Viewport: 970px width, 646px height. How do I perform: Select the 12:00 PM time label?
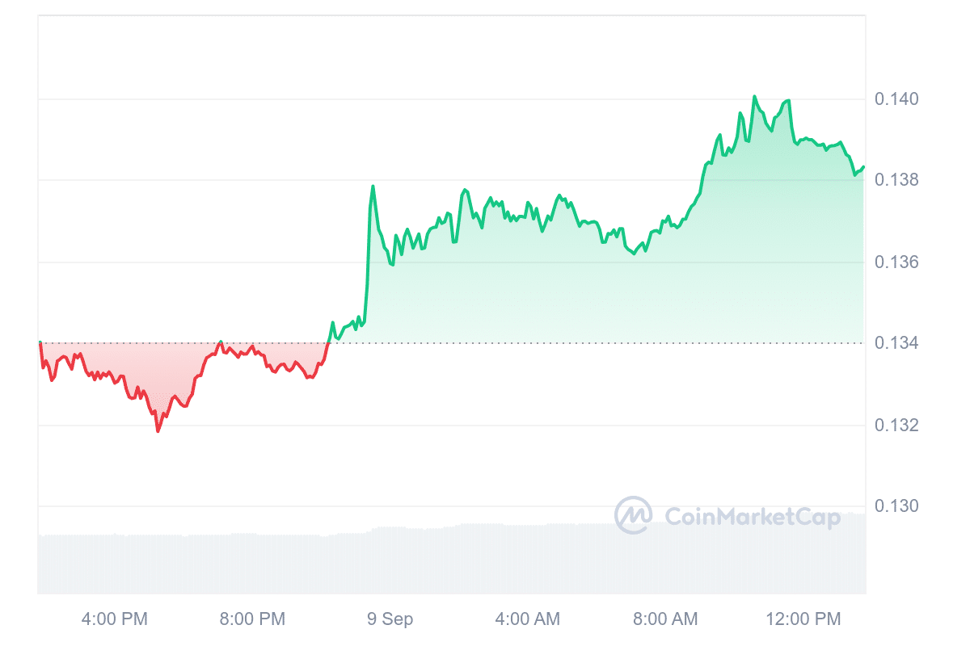[x=802, y=619]
